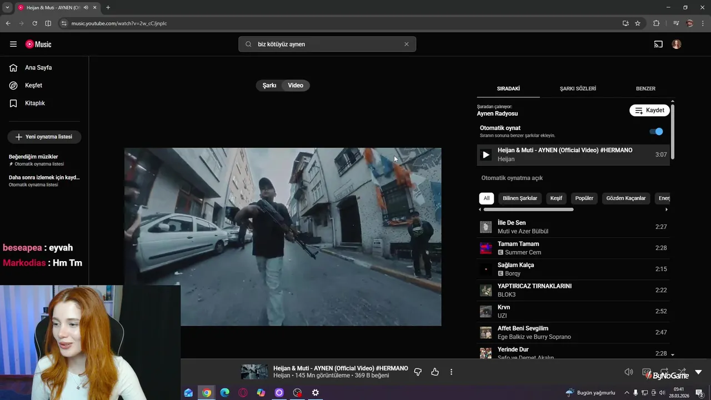The image size is (711, 400).
Task: Click the chip row right scroll arrow
Action: [667, 209]
